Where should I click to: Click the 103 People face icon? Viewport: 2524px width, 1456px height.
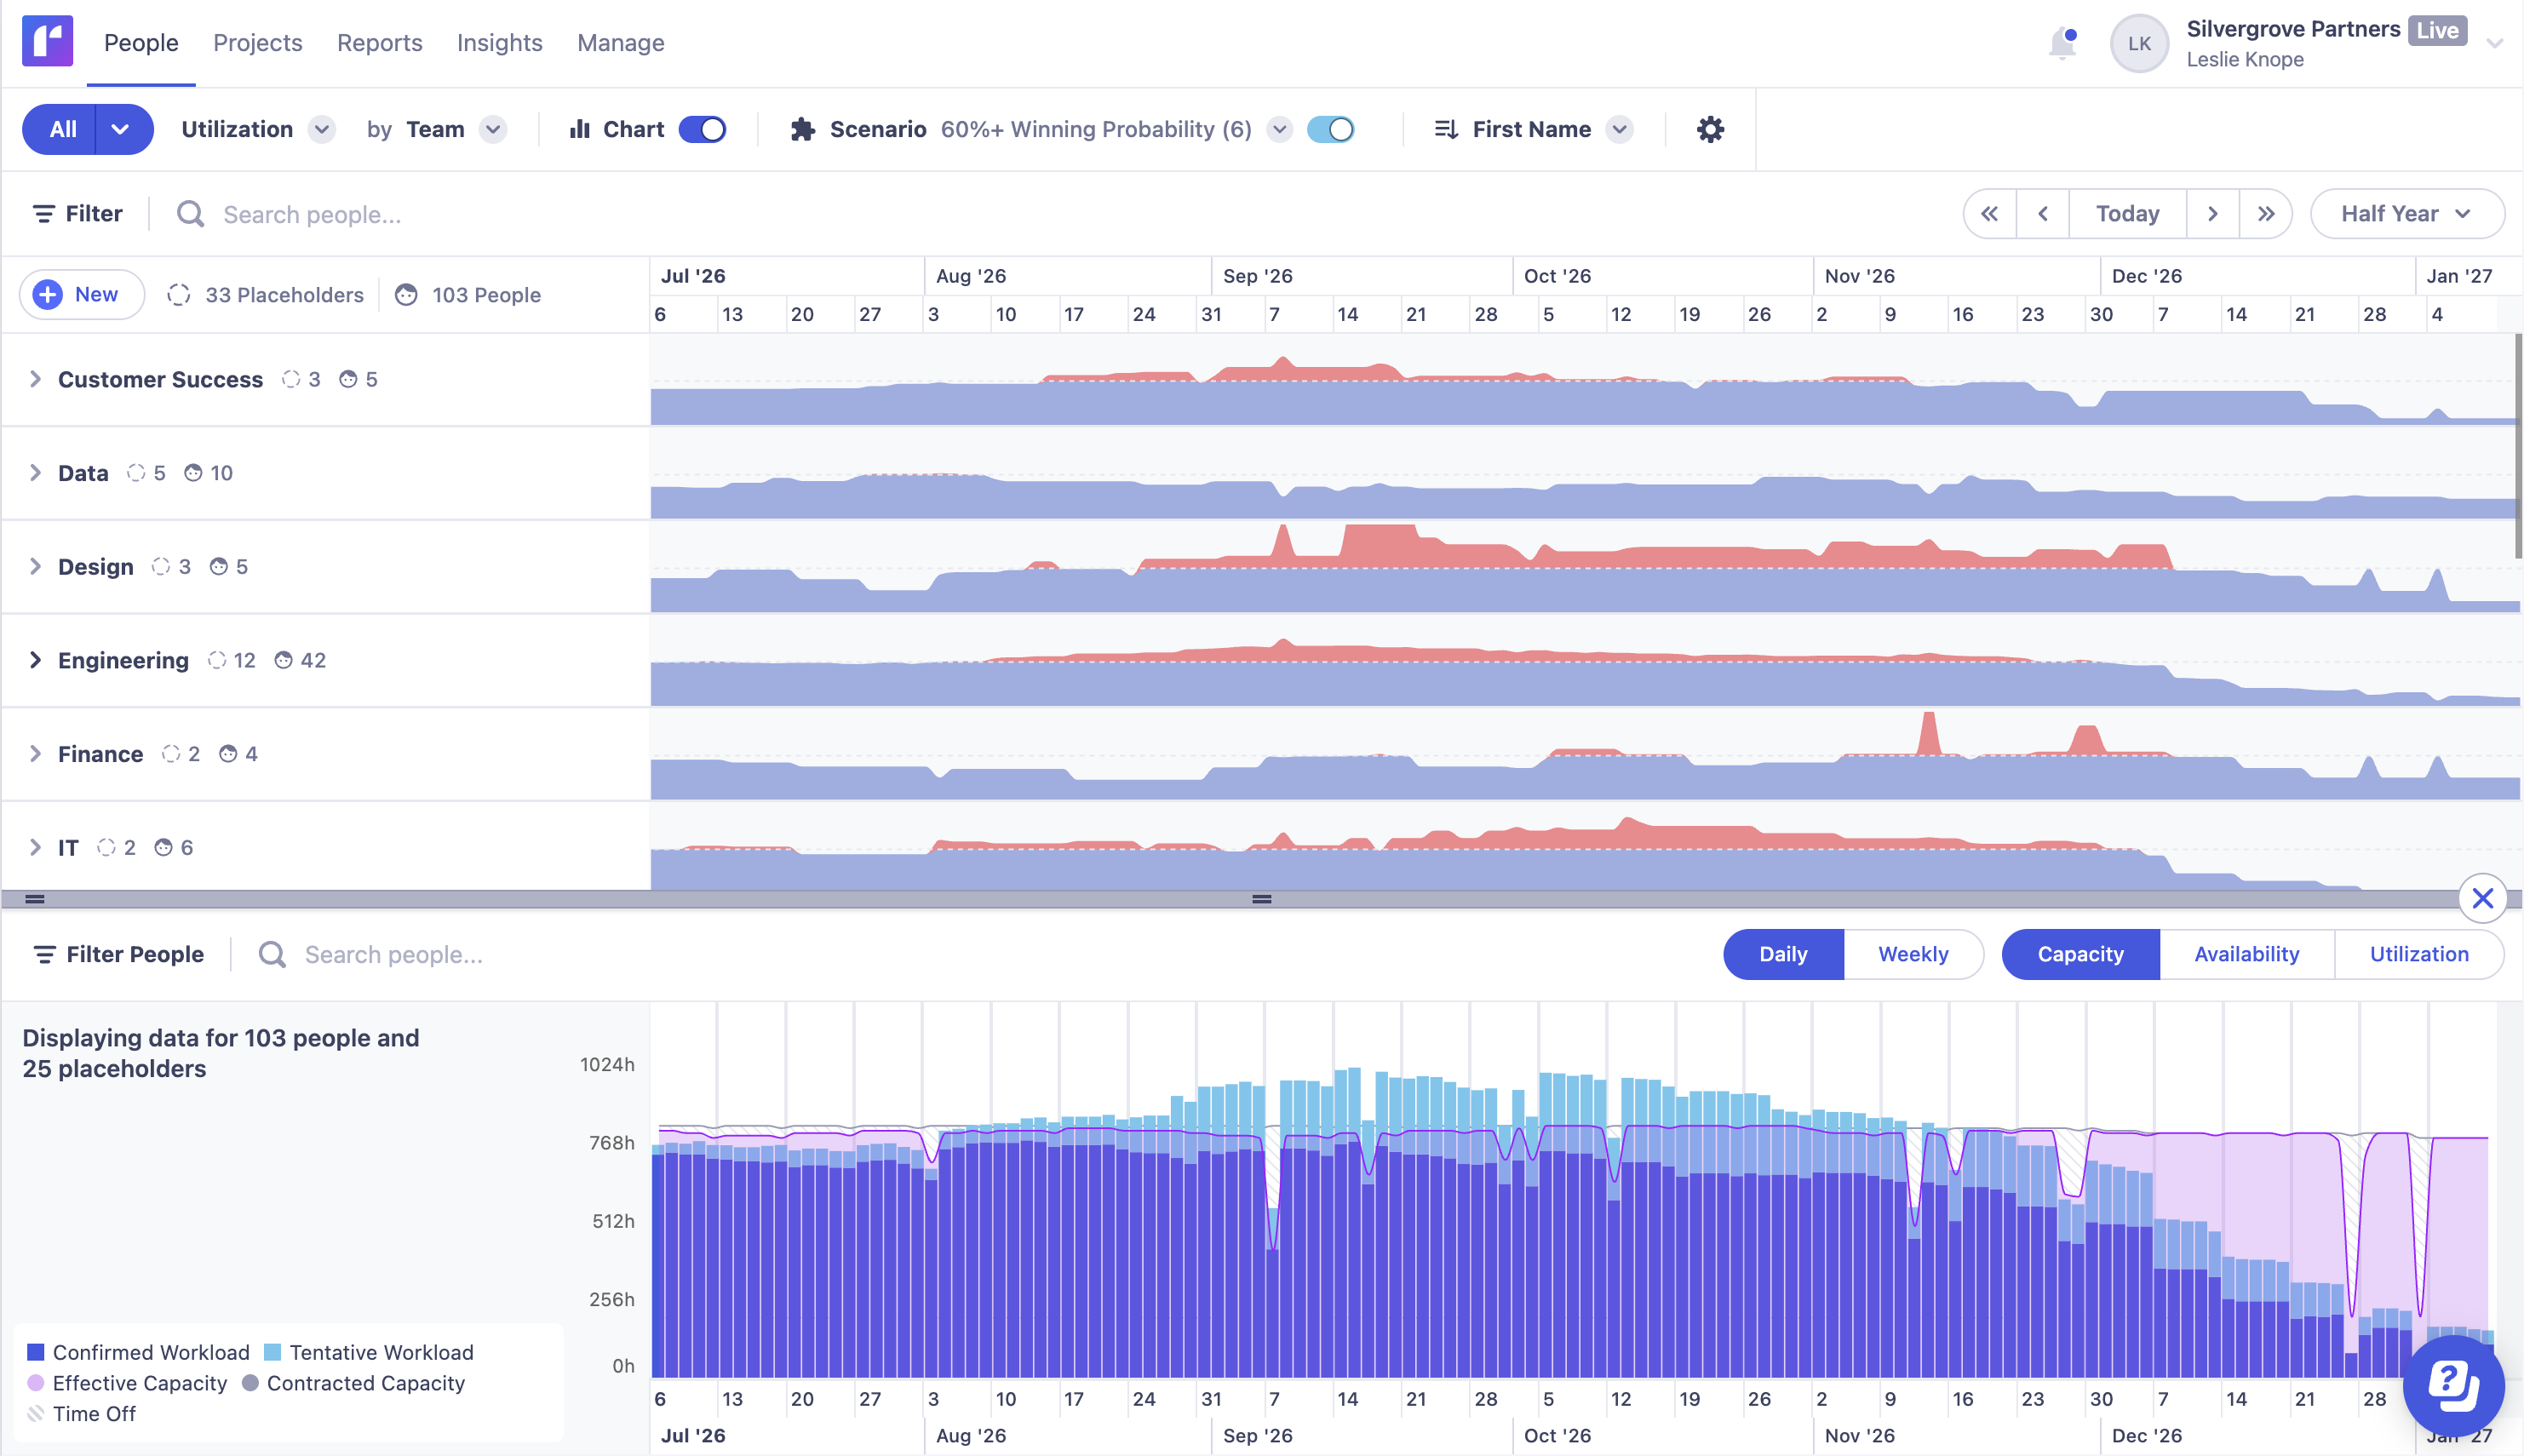click(x=406, y=295)
